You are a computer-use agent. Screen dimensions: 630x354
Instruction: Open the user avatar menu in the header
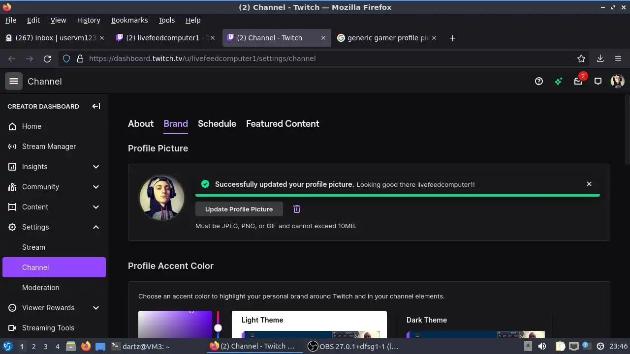[618, 82]
